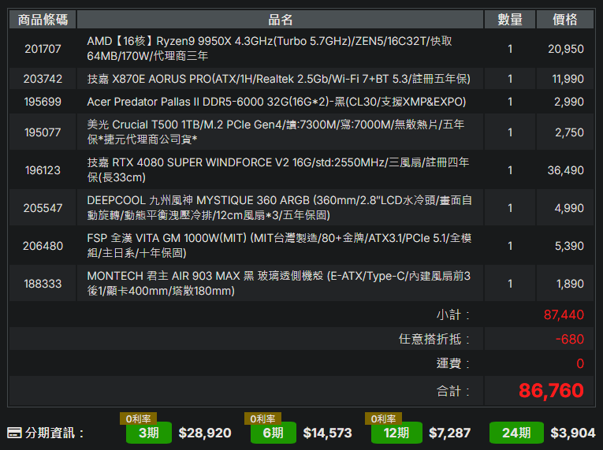Click product code 188333

point(43,284)
